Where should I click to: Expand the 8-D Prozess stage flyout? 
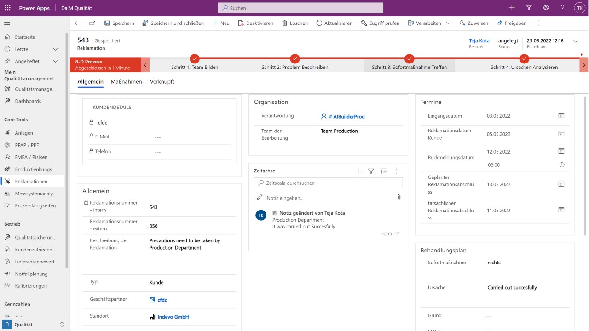[105, 65]
